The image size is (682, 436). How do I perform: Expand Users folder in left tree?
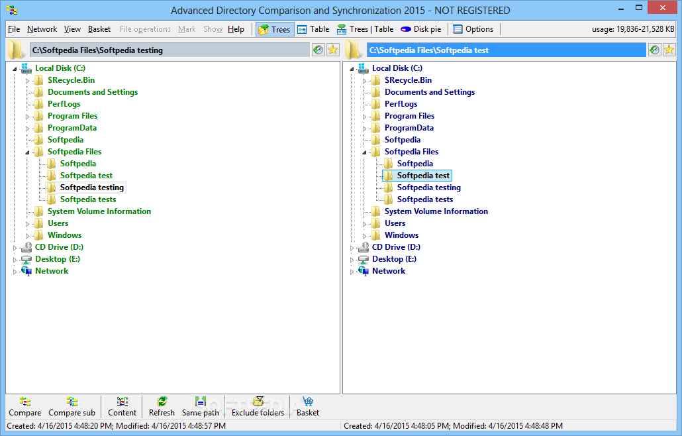point(27,224)
